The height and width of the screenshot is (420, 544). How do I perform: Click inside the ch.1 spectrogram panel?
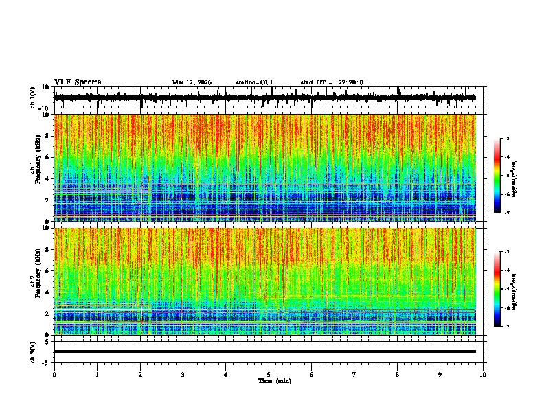[264, 167]
